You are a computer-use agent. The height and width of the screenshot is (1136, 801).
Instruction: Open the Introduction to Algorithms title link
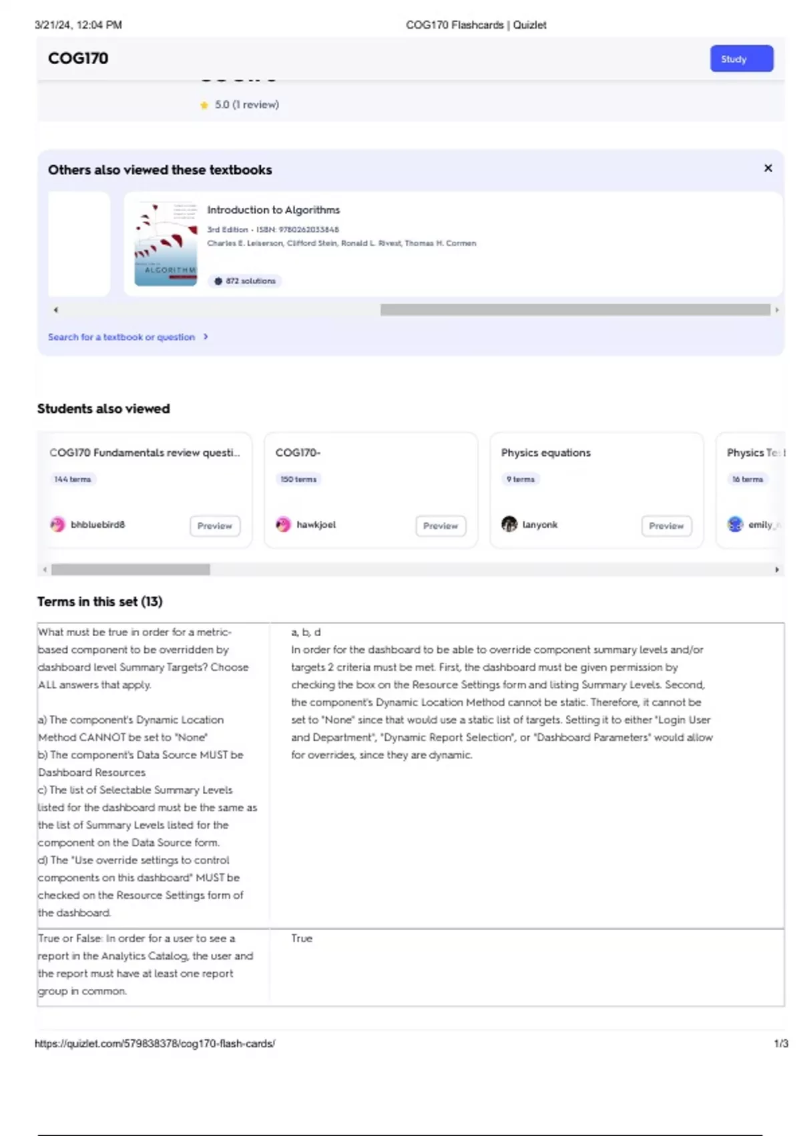pyautogui.click(x=273, y=210)
